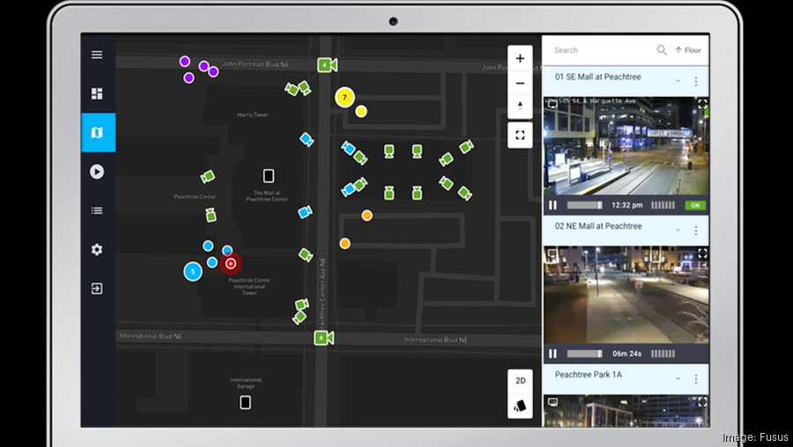
Task: Select camera cluster 4 on John Portman Blvd
Action: (327, 65)
